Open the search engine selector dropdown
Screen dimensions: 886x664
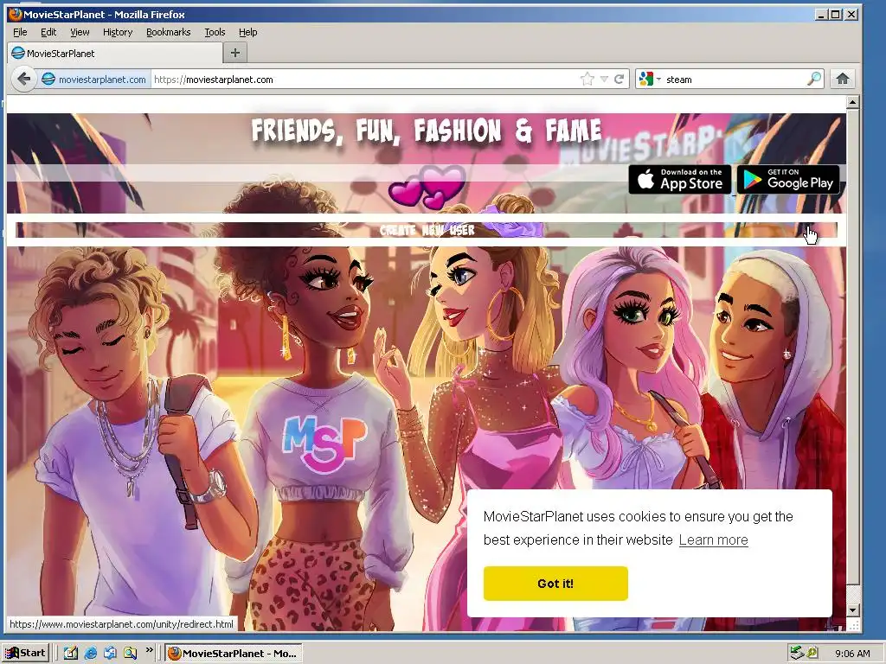pyautogui.click(x=649, y=79)
